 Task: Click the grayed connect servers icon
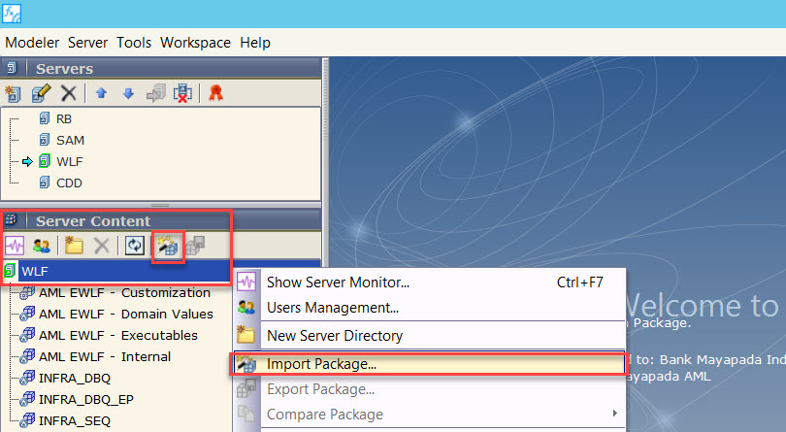(x=156, y=93)
